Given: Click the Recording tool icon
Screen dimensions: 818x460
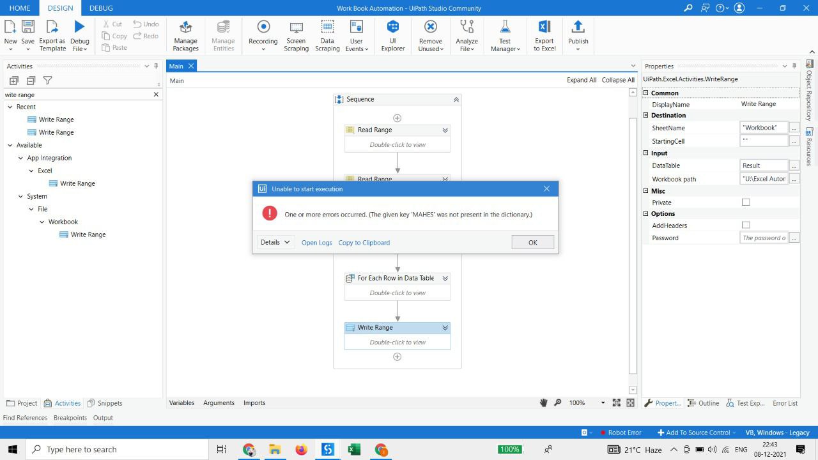Looking at the screenshot, I should (x=263, y=27).
